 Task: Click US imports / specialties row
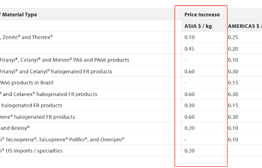point(31,151)
